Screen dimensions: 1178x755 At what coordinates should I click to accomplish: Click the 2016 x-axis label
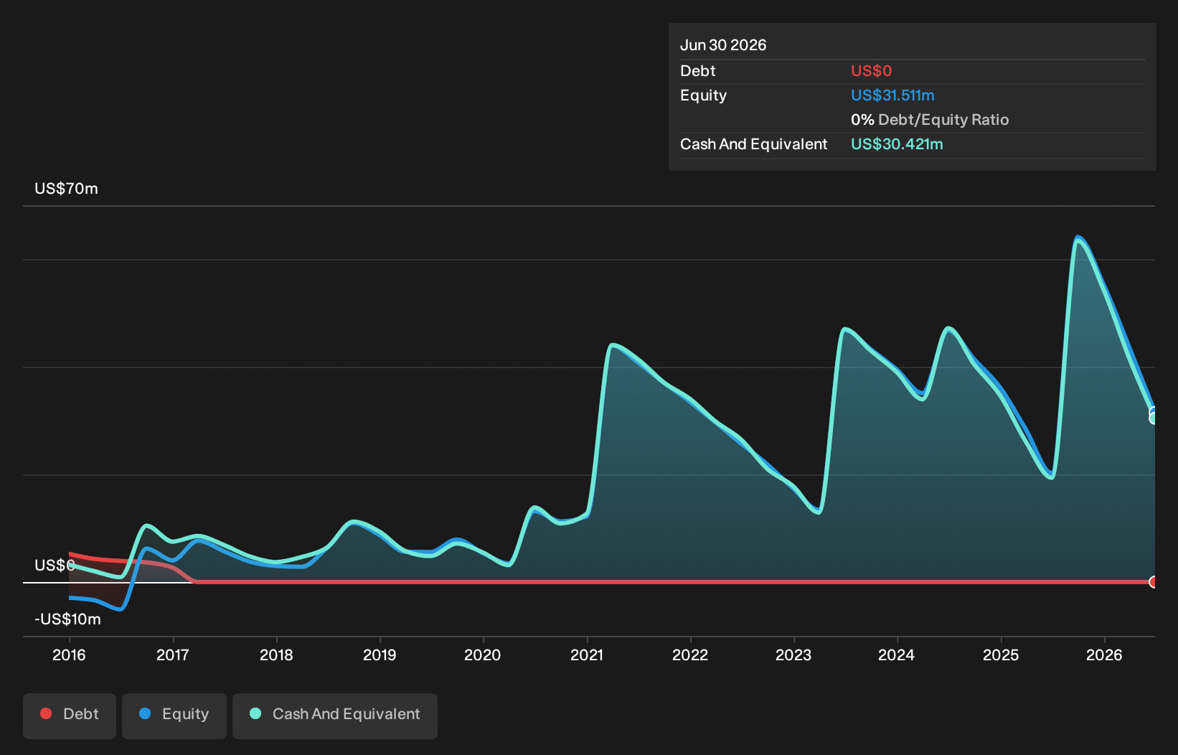[69, 655]
